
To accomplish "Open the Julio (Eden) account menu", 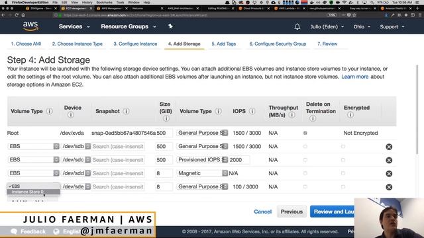I will pyautogui.click(x=327, y=26).
